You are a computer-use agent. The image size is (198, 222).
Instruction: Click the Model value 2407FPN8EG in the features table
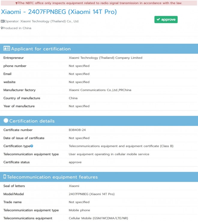[x=91, y=194]
